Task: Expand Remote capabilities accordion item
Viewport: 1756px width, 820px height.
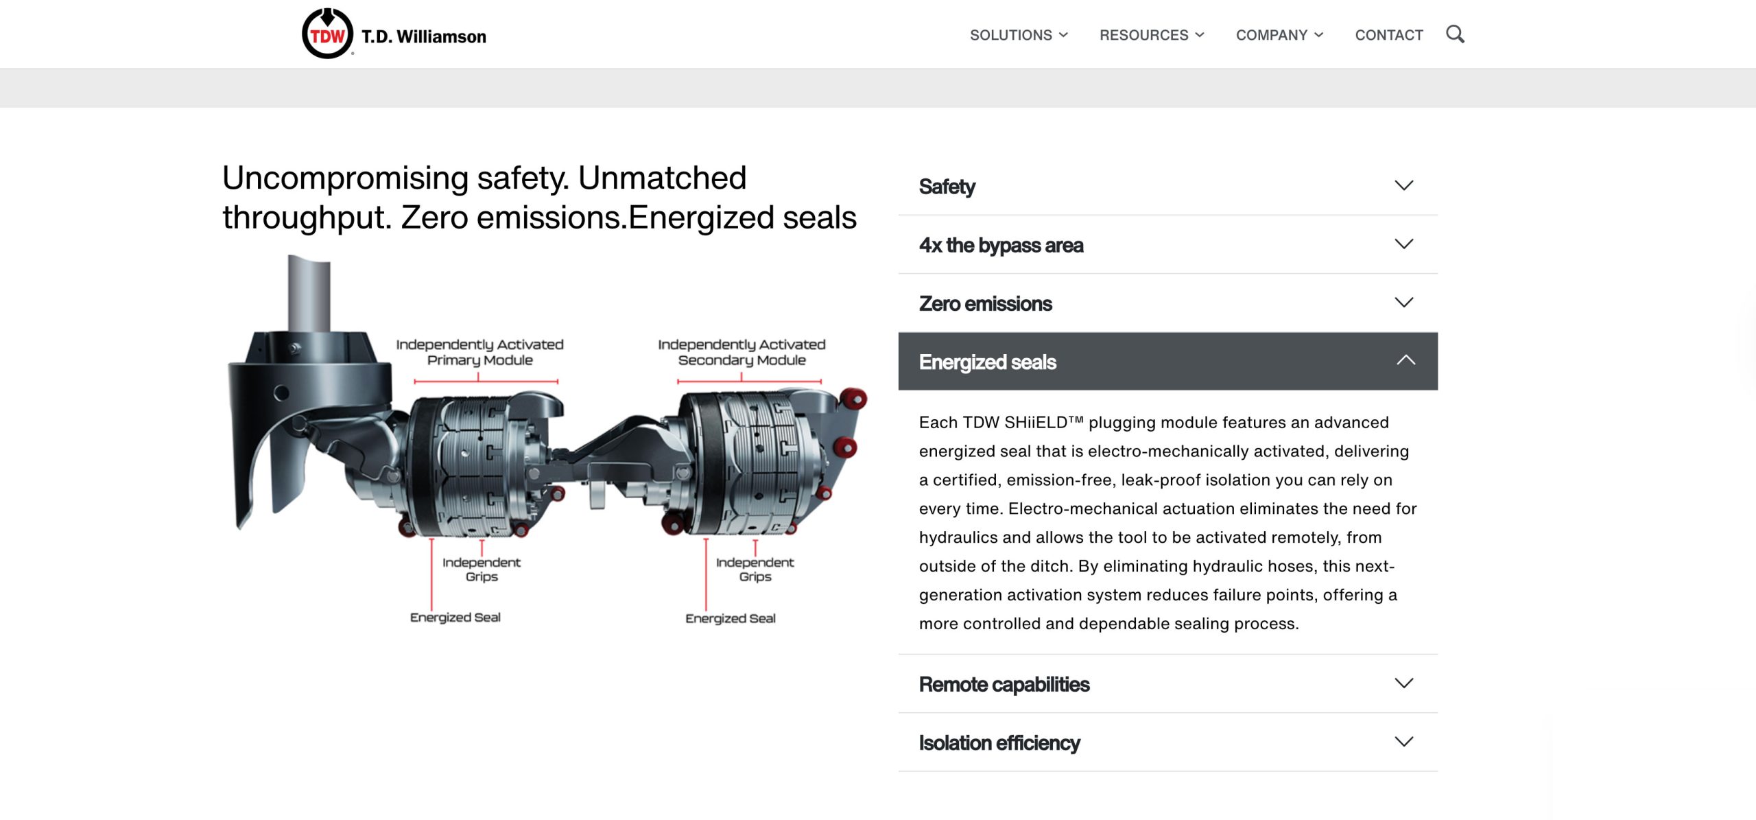Action: pos(1167,684)
